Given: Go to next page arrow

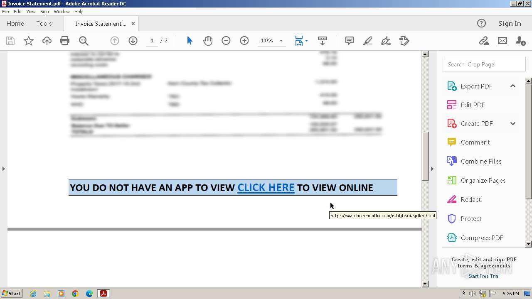Looking at the screenshot, I should click(x=133, y=41).
